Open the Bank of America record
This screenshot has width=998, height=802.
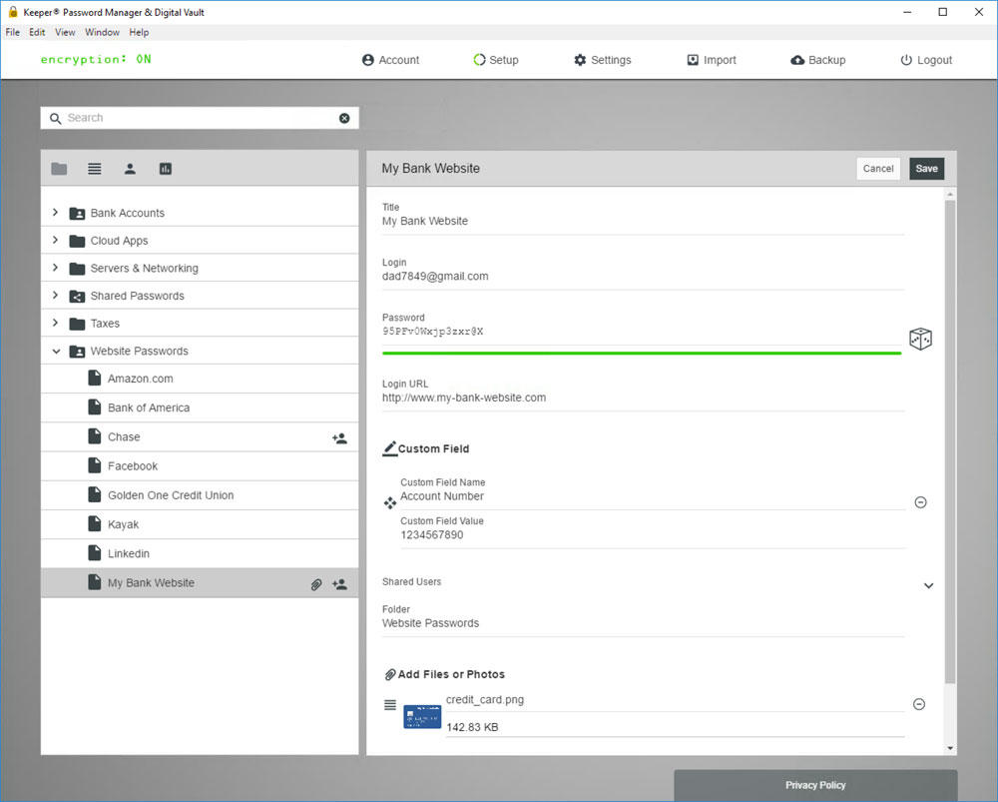coord(200,407)
